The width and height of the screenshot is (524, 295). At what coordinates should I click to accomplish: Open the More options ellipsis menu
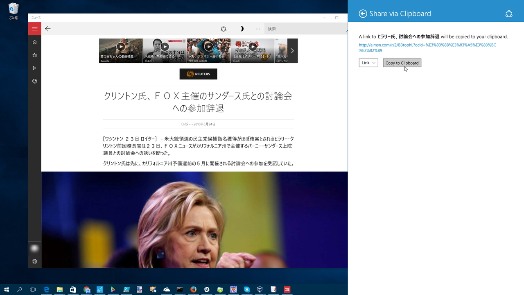(258, 29)
